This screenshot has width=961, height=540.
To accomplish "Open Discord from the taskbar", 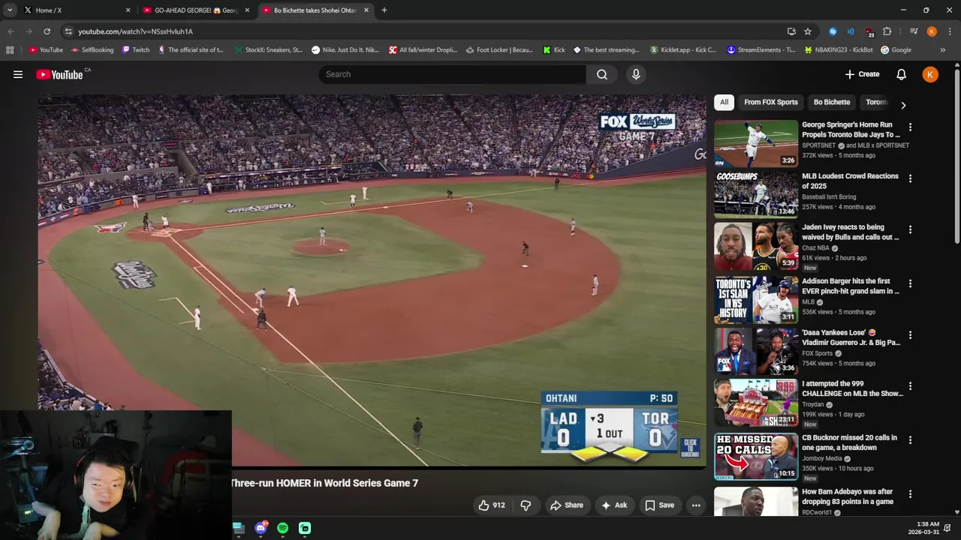I will click(261, 528).
